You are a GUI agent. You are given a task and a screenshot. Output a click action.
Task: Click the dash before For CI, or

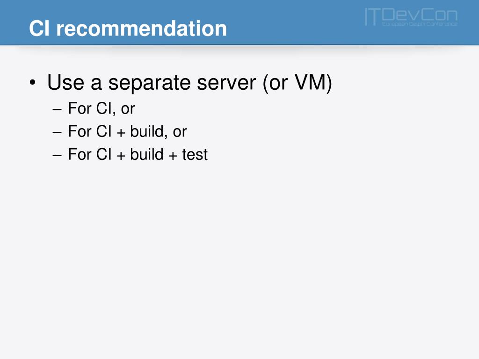click(x=57, y=109)
